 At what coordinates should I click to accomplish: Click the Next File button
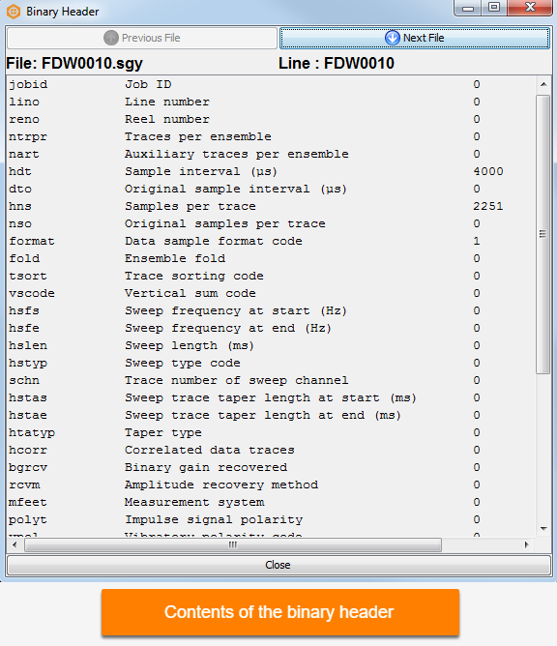coord(415,38)
